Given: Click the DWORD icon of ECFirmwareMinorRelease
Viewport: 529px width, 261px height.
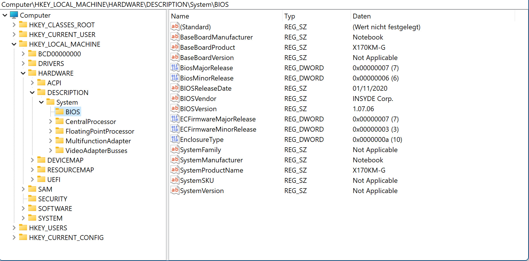Looking at the screenshot, I should [175, 129].
